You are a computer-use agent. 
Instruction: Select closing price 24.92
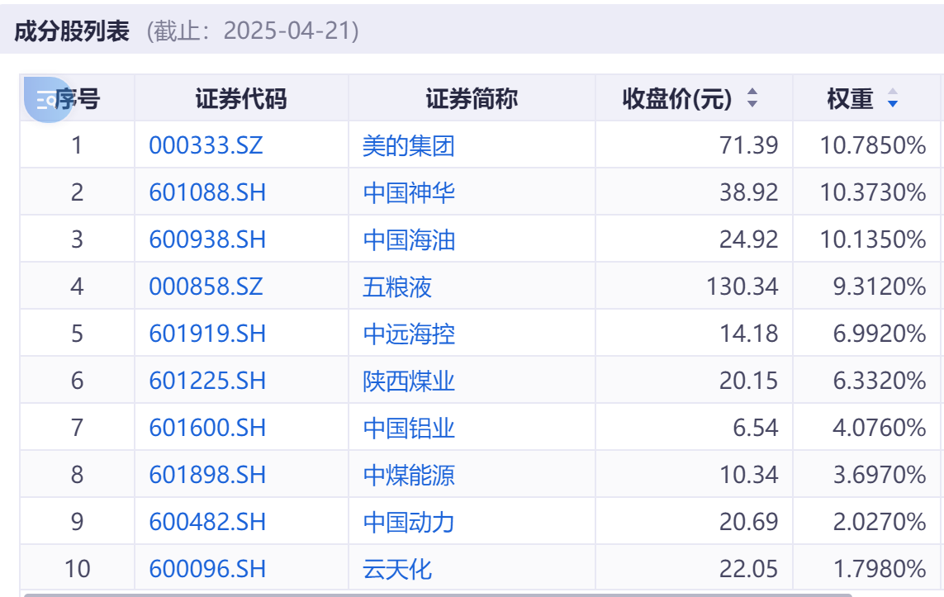[748, 239]
